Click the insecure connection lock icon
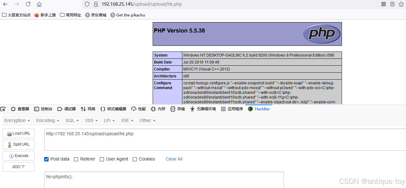This screenshot has height=188, width=406. 96,4
